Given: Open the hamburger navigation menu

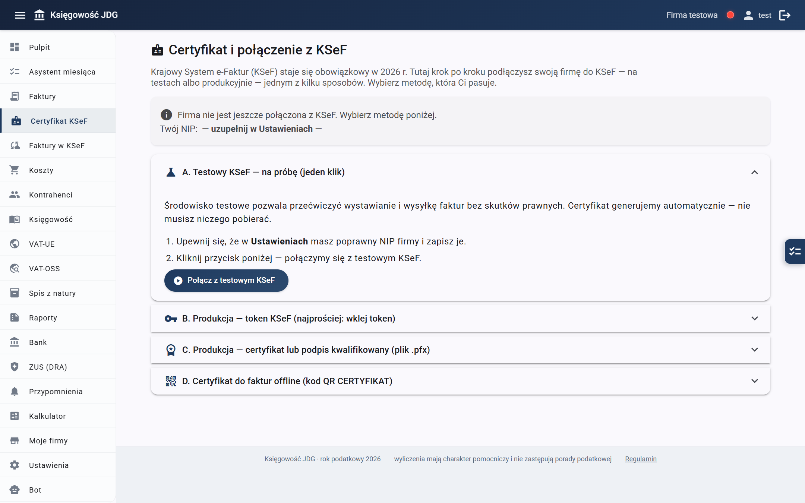Looking at the screenshot, I should (x=20, y=15).
